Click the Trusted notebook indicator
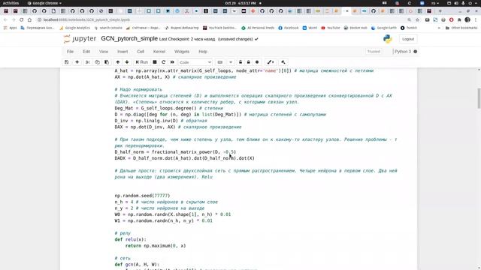Screen dimensions: 481x270 point(374,52)
